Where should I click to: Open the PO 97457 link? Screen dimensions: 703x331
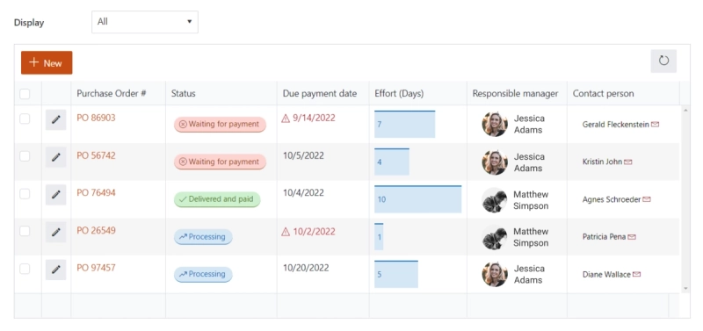pyautogui.click(x=96, y=268)
